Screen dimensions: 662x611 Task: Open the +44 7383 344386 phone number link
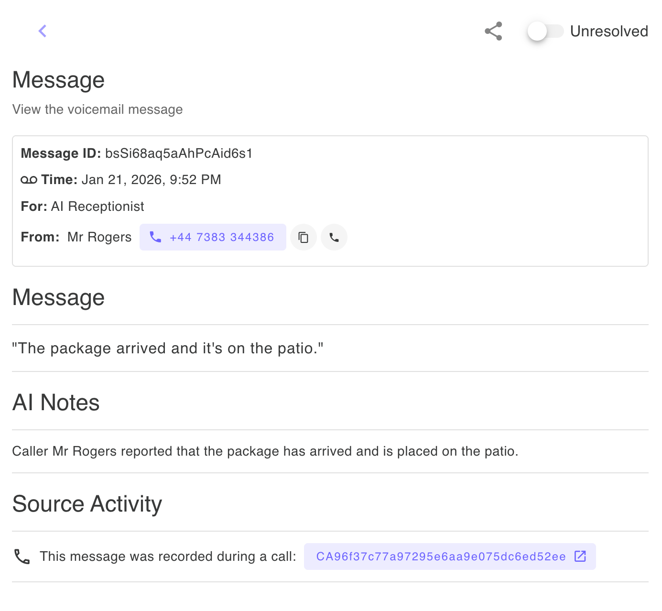pyautogui.click(x=221, y=237)
